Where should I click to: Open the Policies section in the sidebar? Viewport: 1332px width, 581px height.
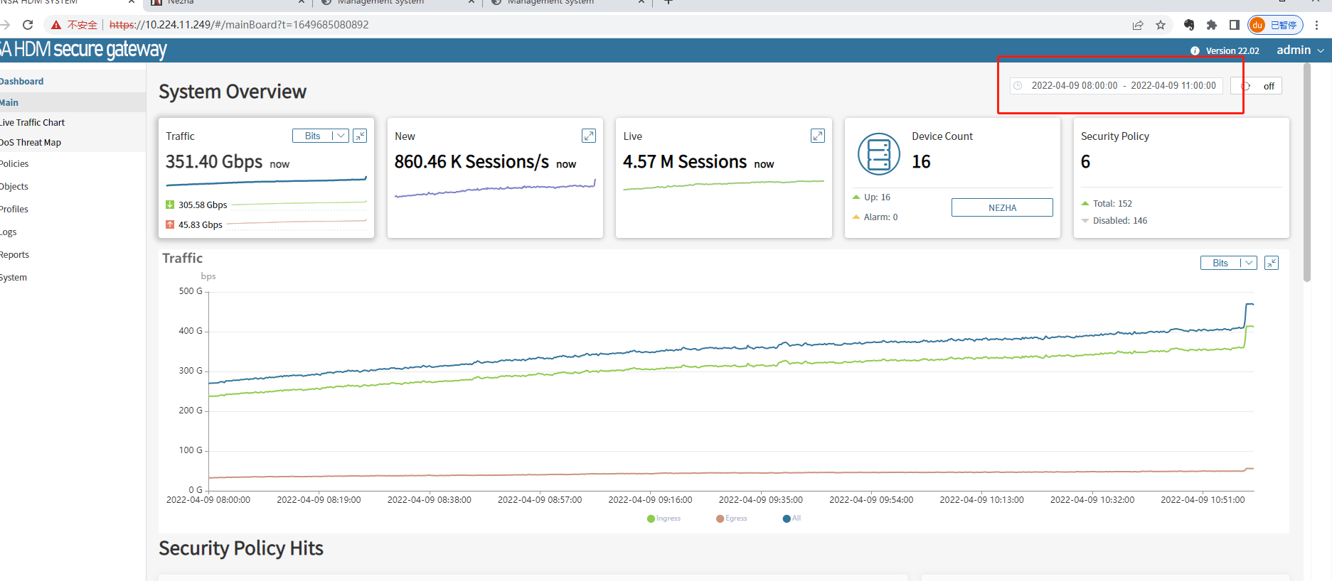pos(15,163)
